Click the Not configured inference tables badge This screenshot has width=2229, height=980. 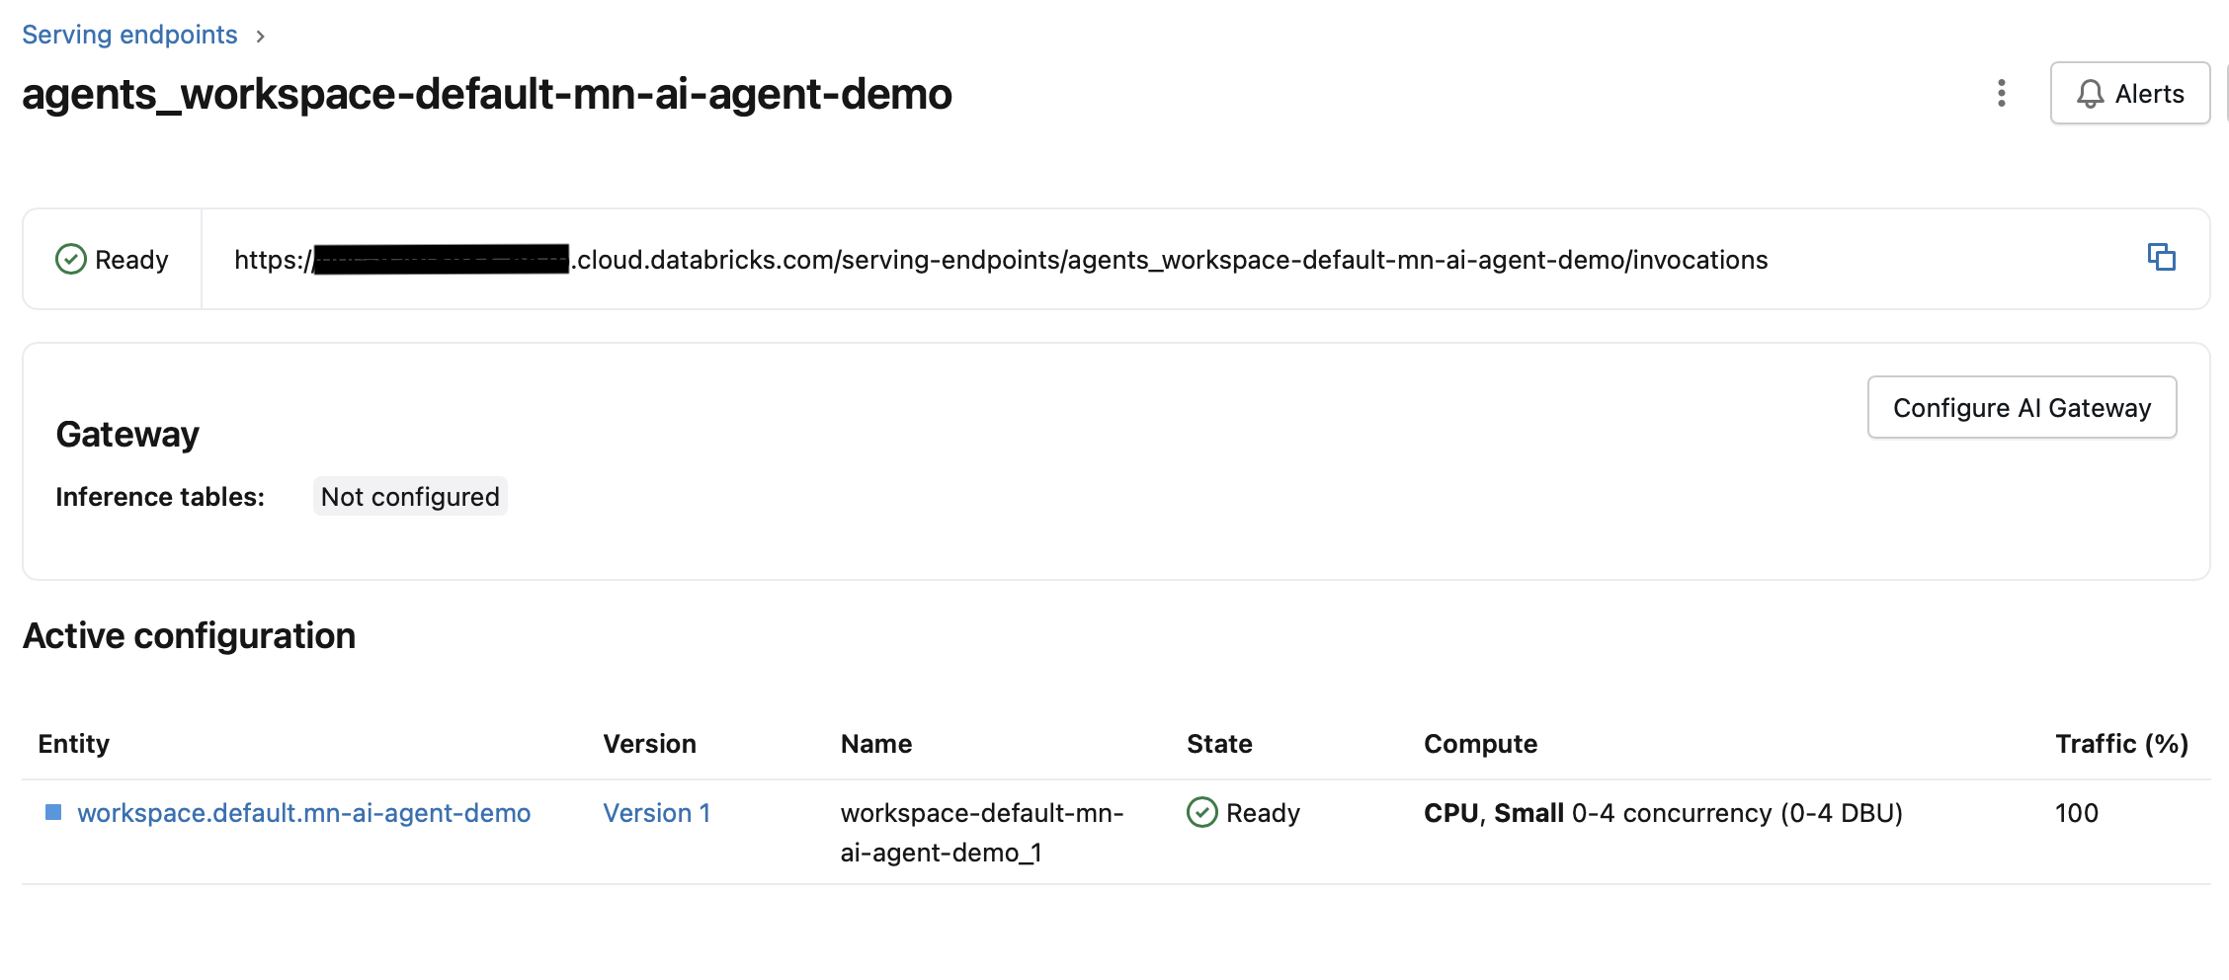coord(410,496)
